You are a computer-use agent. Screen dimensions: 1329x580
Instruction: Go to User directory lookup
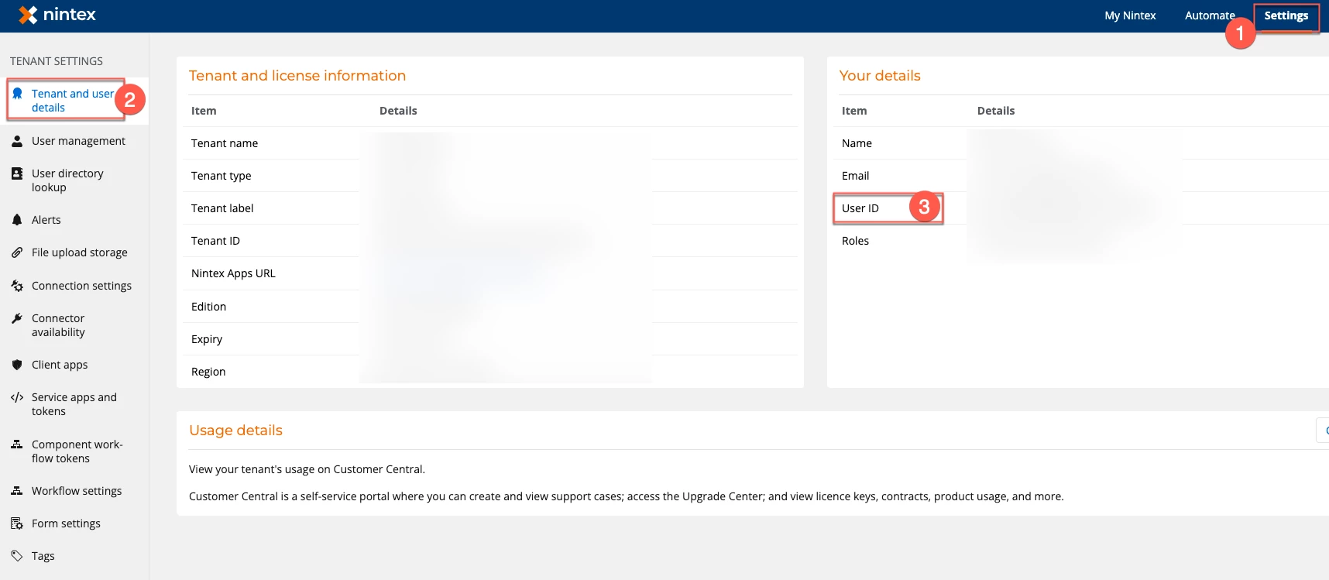(67, 180)
